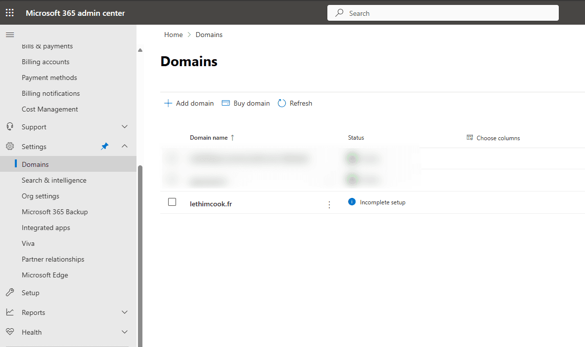Viewport: 585px width, 347px height.
Task: Select the checkbox for lethimcook.fr
Action: [x=172, y=201]
